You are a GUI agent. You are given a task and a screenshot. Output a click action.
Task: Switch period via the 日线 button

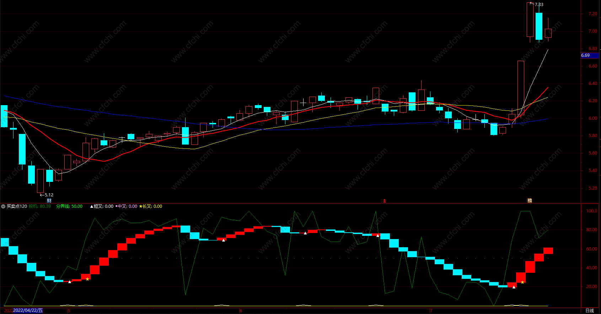[x=590, y=310]
